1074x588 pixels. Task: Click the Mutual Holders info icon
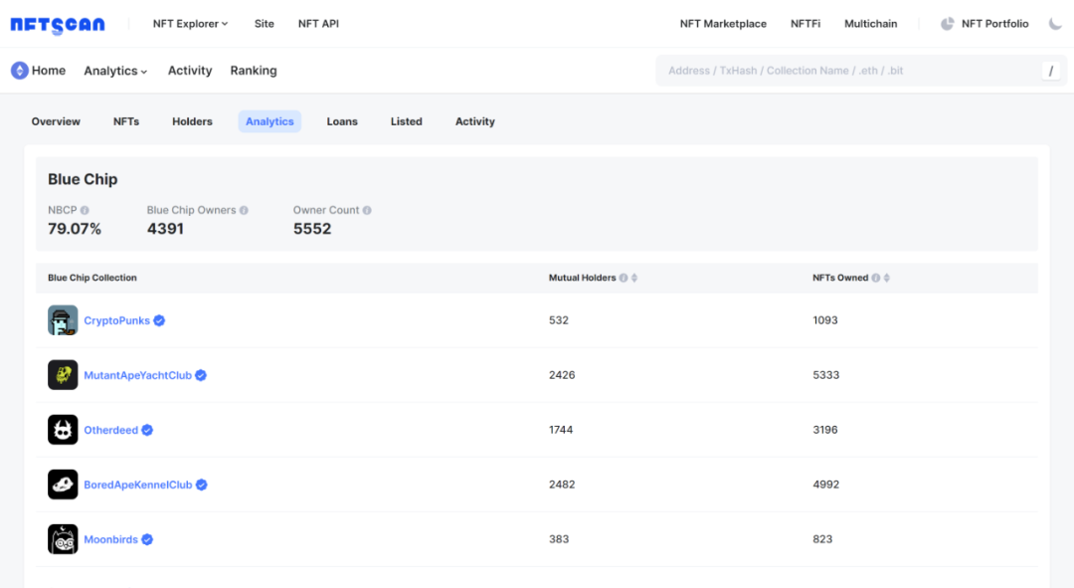tap(624, 278)
